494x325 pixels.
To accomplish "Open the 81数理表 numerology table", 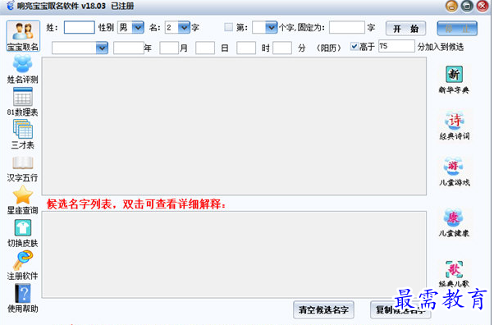I will point(22,102).
